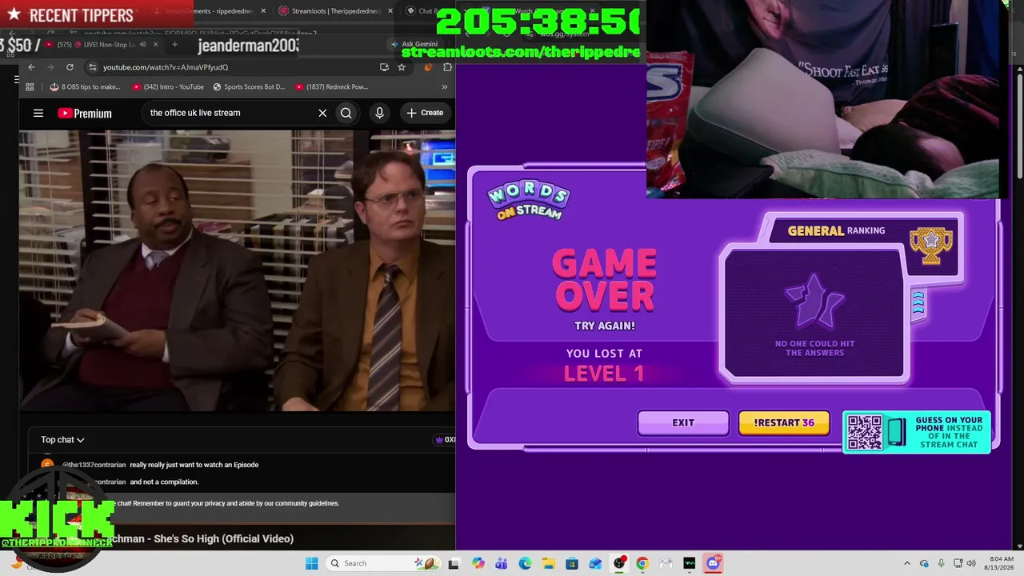Click The Office video player
Screen dimensions: 1024x576
(238, 270)
